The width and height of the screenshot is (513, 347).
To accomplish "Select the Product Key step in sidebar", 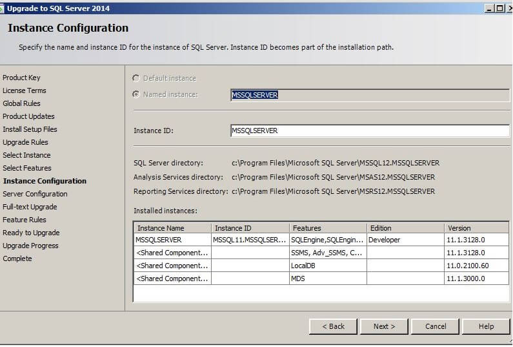I will 21,78.
